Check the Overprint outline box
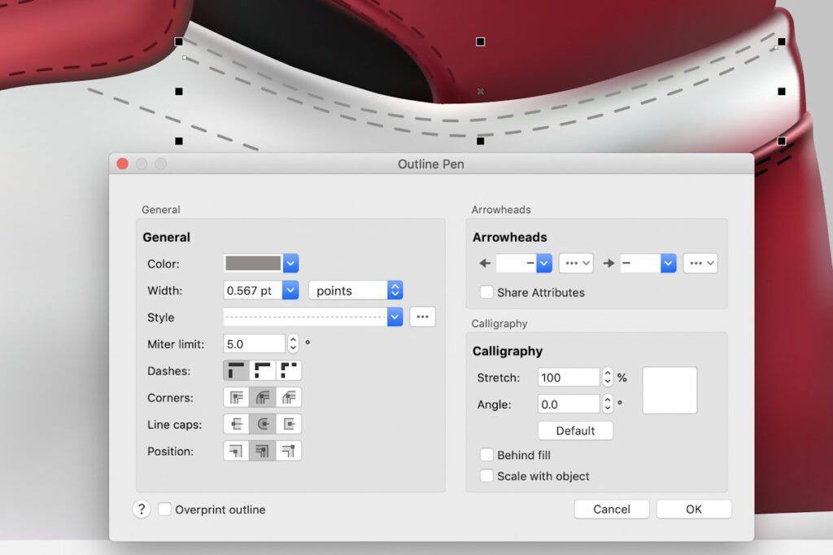The width and height of the screenshot is (833, 555). (x=165, y=509)
